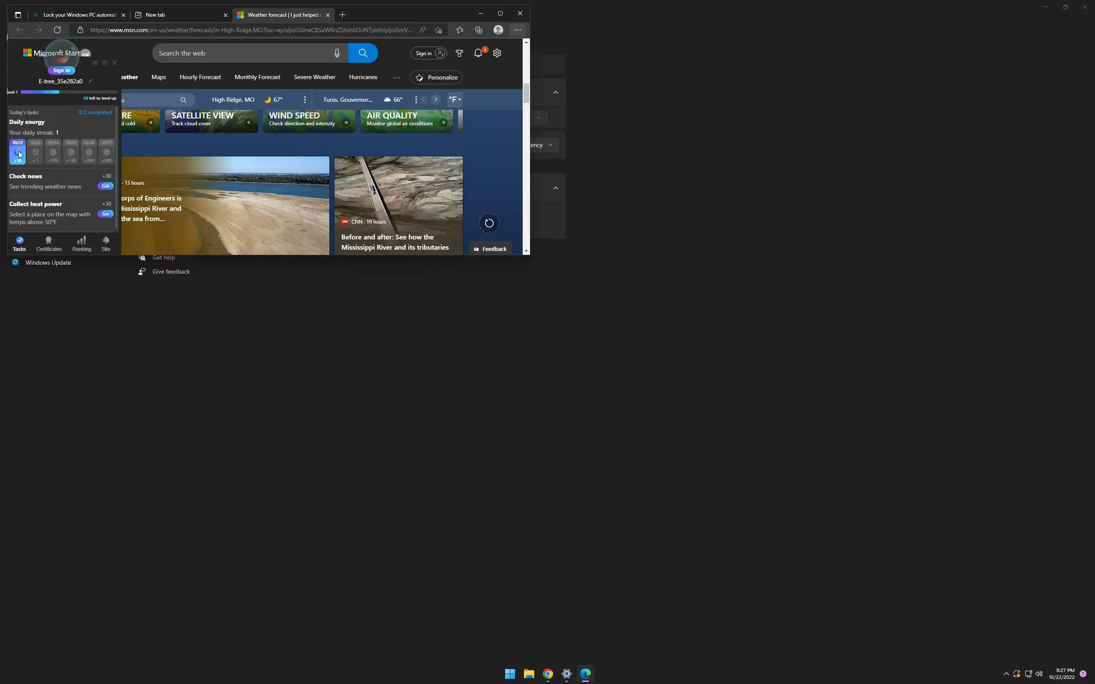Click the Search the web input field

tap(242, 53)
